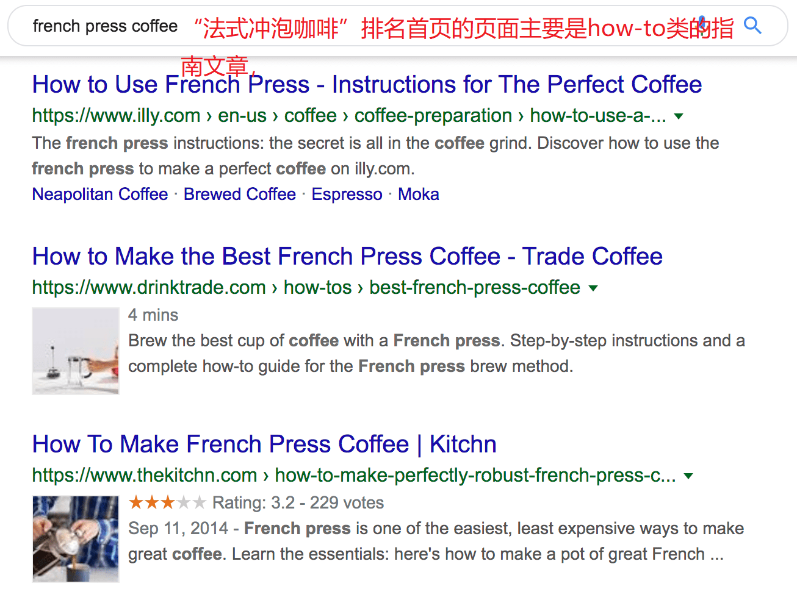Click the orange star rating of the Kitchn result
Viewport: 797px width, 589px height.
pos(167,502)
